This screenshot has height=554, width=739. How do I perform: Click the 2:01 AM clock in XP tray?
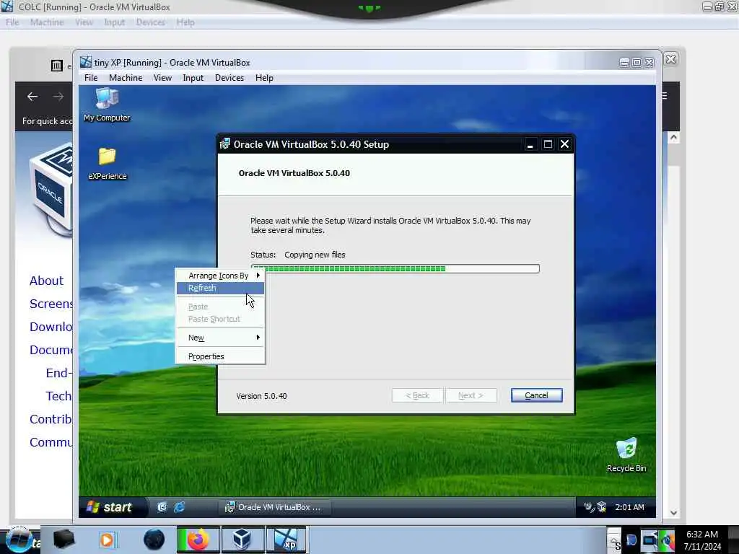tap(629, 507)
